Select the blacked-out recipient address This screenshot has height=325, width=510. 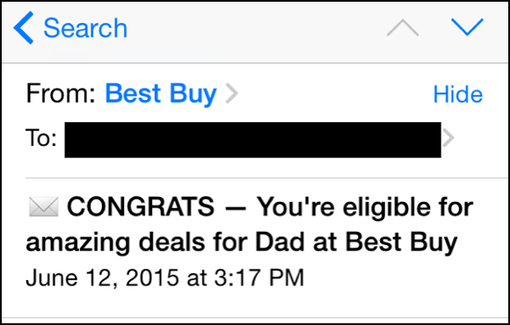click(x=252, y=140)
